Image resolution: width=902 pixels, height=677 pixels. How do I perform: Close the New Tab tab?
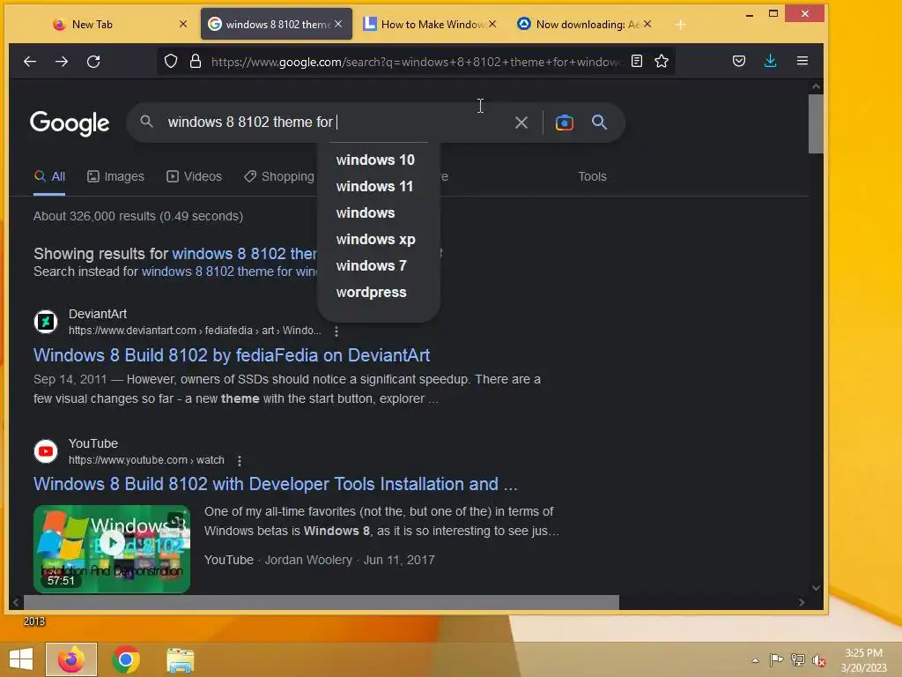coord(183,24)
